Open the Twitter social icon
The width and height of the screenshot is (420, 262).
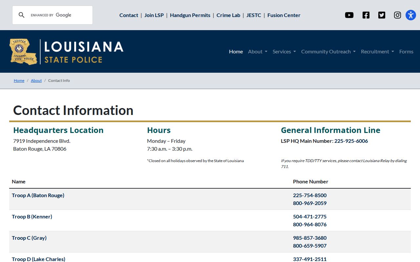[x=382, y=15]
